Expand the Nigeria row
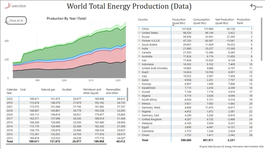The height and width of the screenshot is (149, 265). point(139,111)
